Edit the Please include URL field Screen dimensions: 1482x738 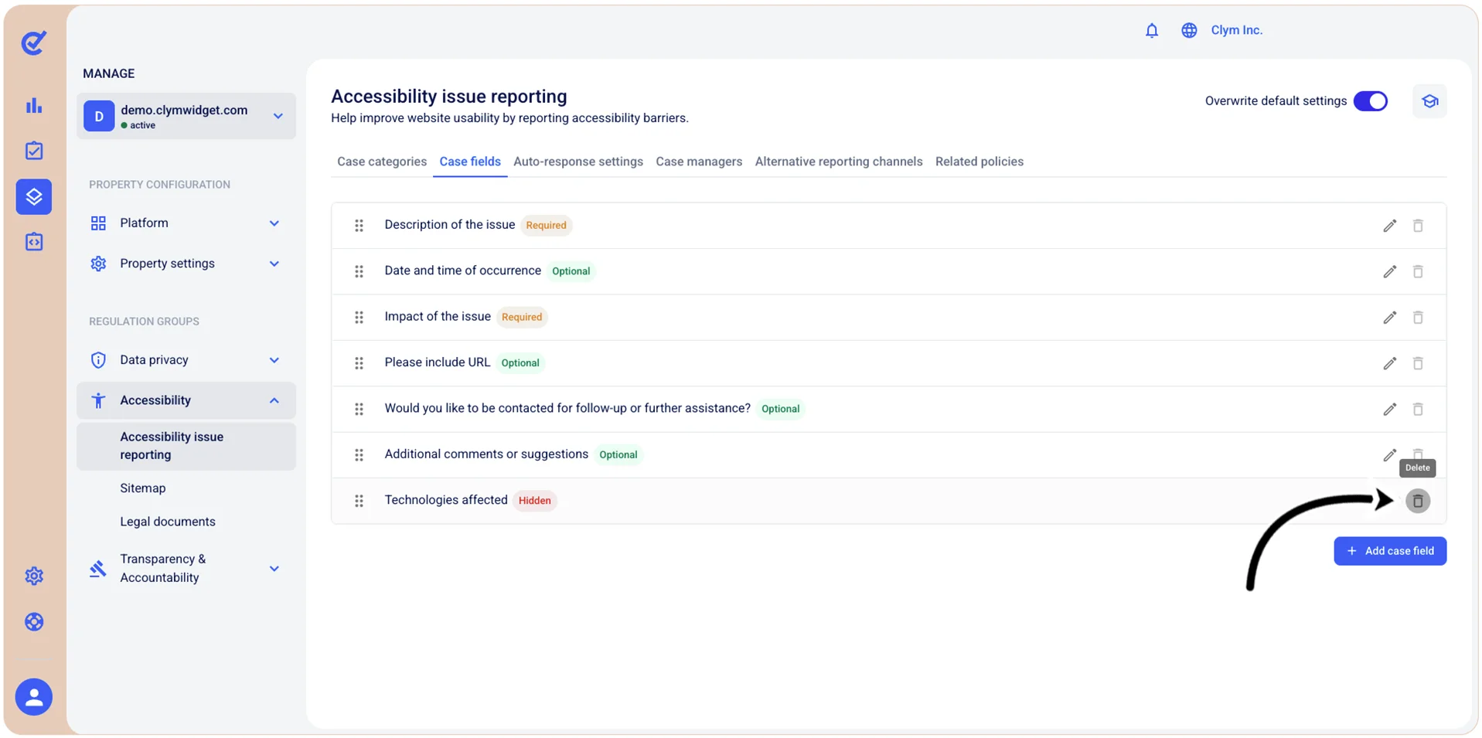(1389, 363)
